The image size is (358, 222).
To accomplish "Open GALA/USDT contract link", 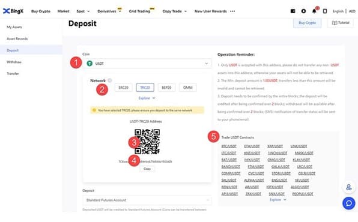I will tap(281, 167).
